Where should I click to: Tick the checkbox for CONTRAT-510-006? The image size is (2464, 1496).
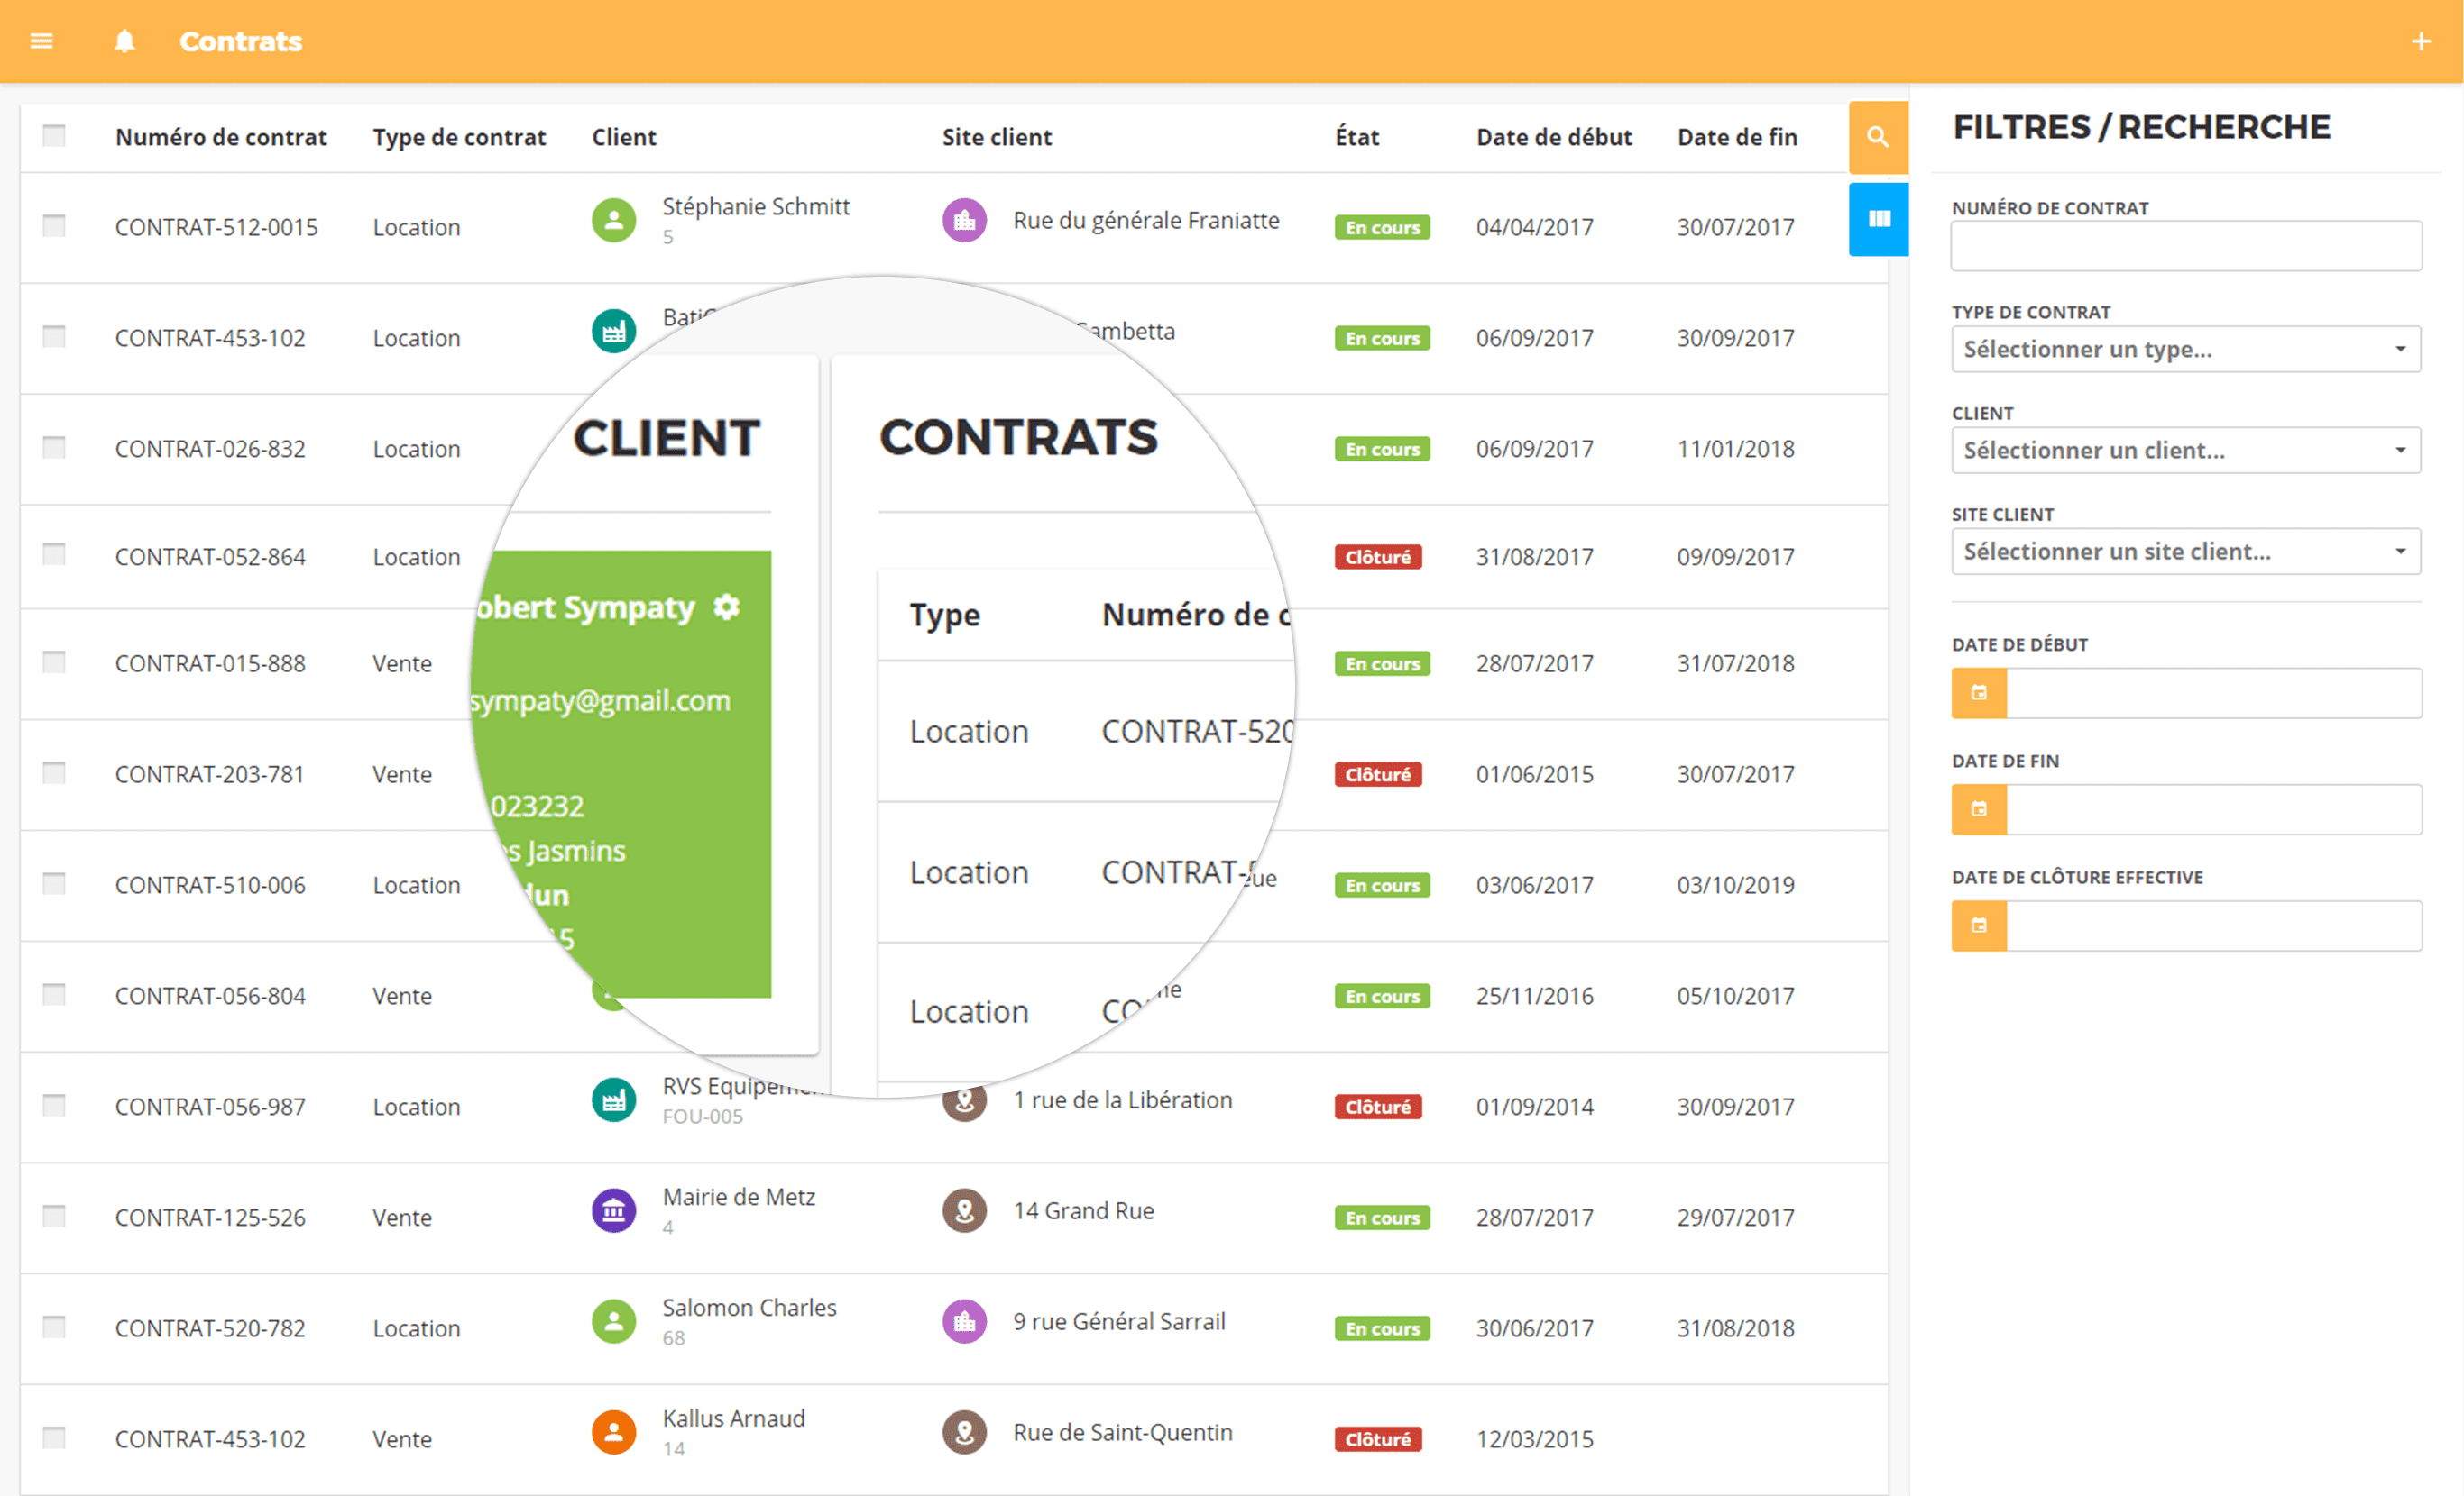(54, 884)
